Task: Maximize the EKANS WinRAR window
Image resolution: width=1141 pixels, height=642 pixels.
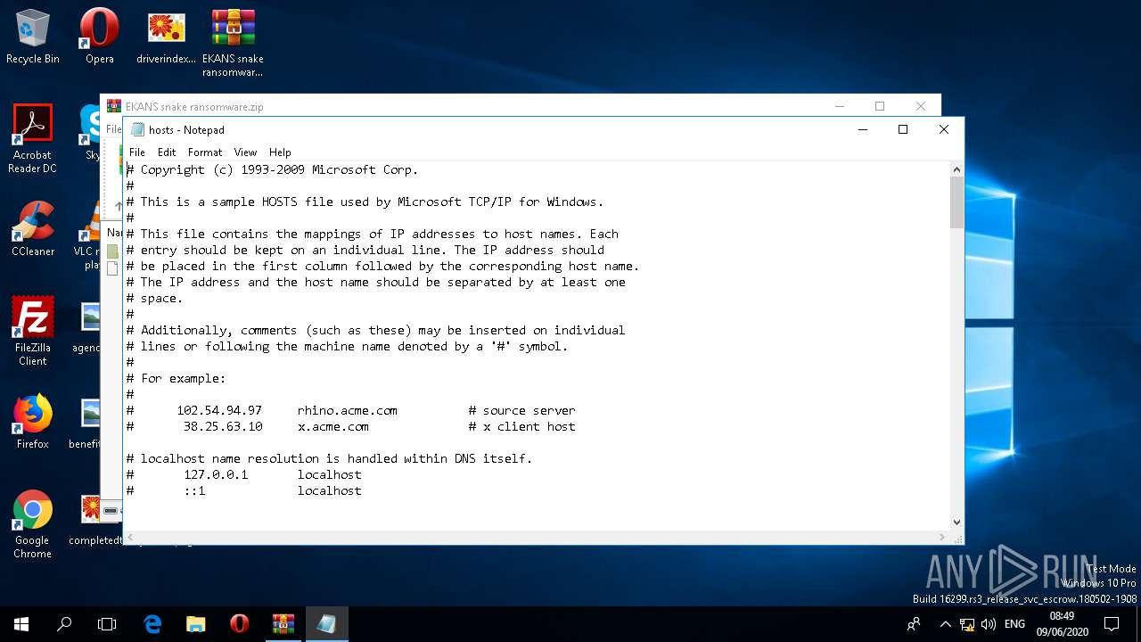Action: tap(880, 106)
